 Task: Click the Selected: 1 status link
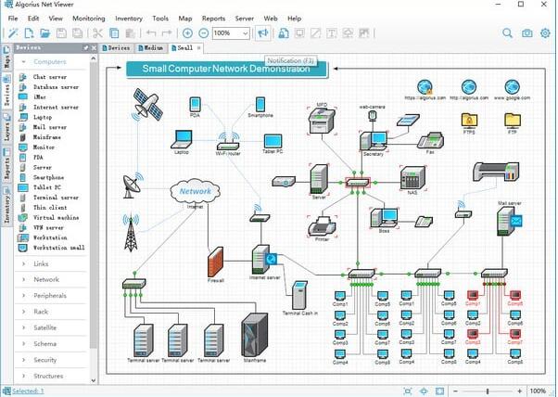28,391
